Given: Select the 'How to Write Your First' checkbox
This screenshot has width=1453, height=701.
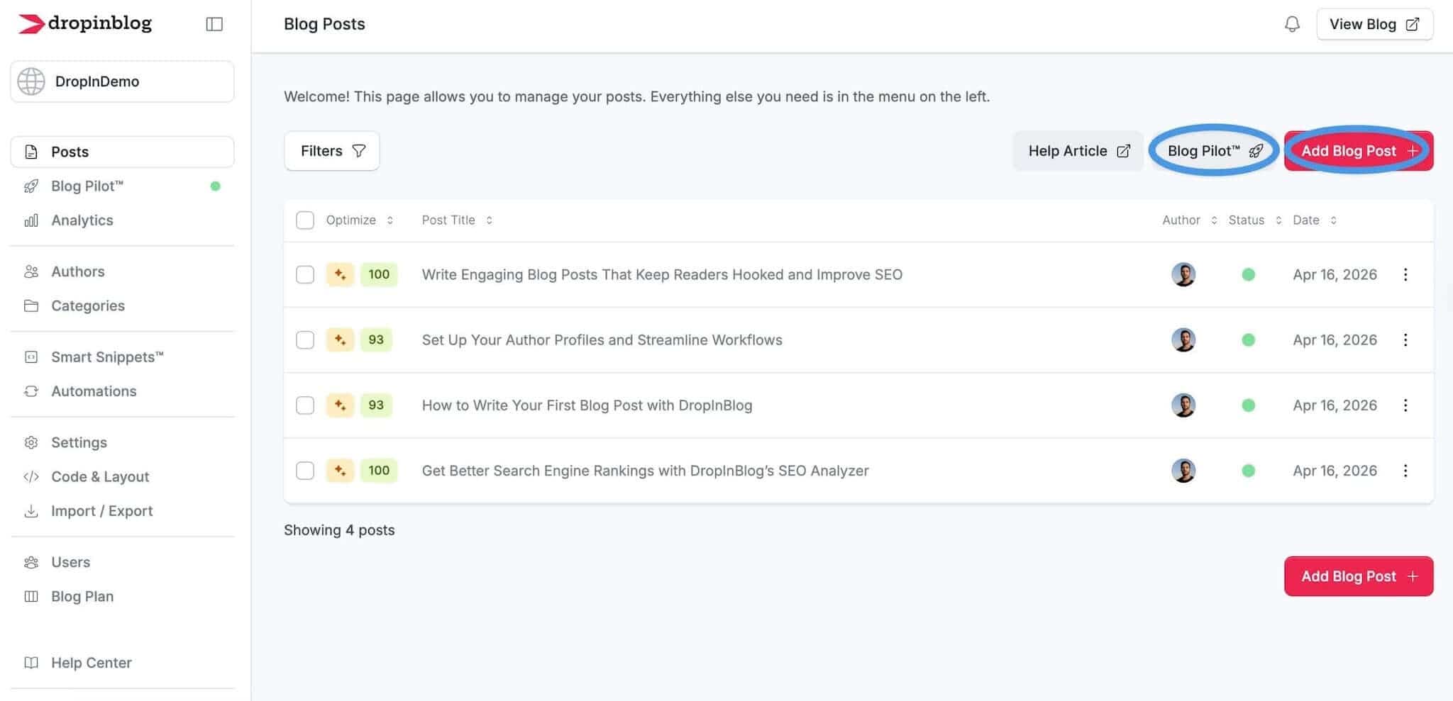Looking at the screenshot, I should click(x=305, y=405).
